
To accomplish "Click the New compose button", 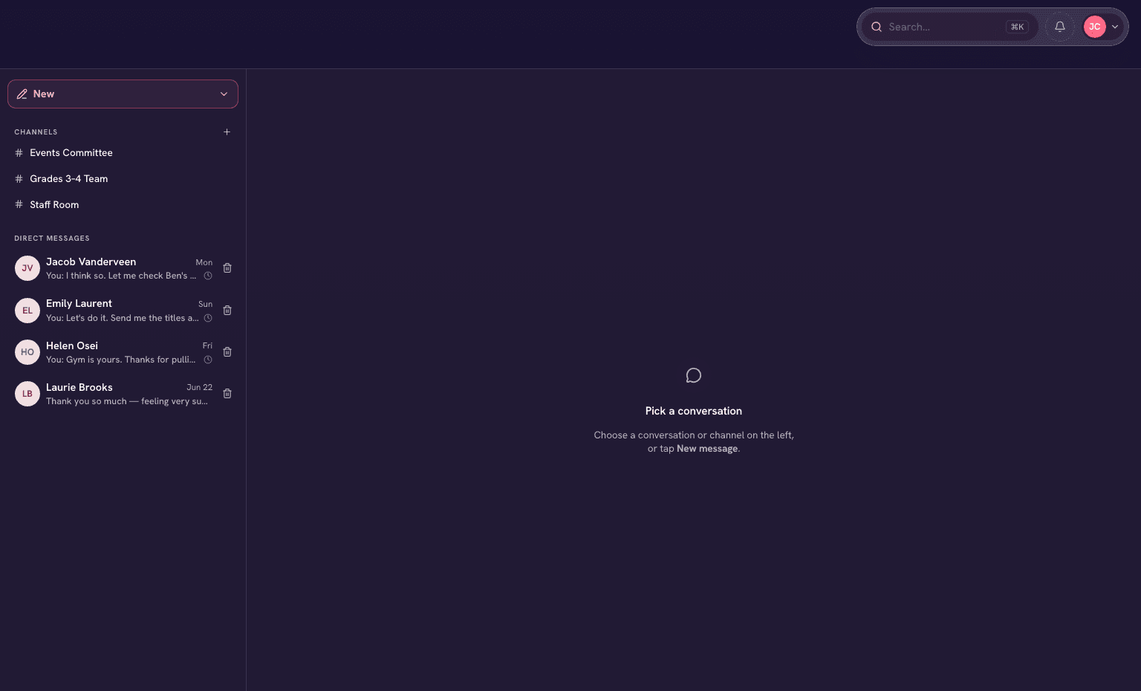I will (123, 94).
